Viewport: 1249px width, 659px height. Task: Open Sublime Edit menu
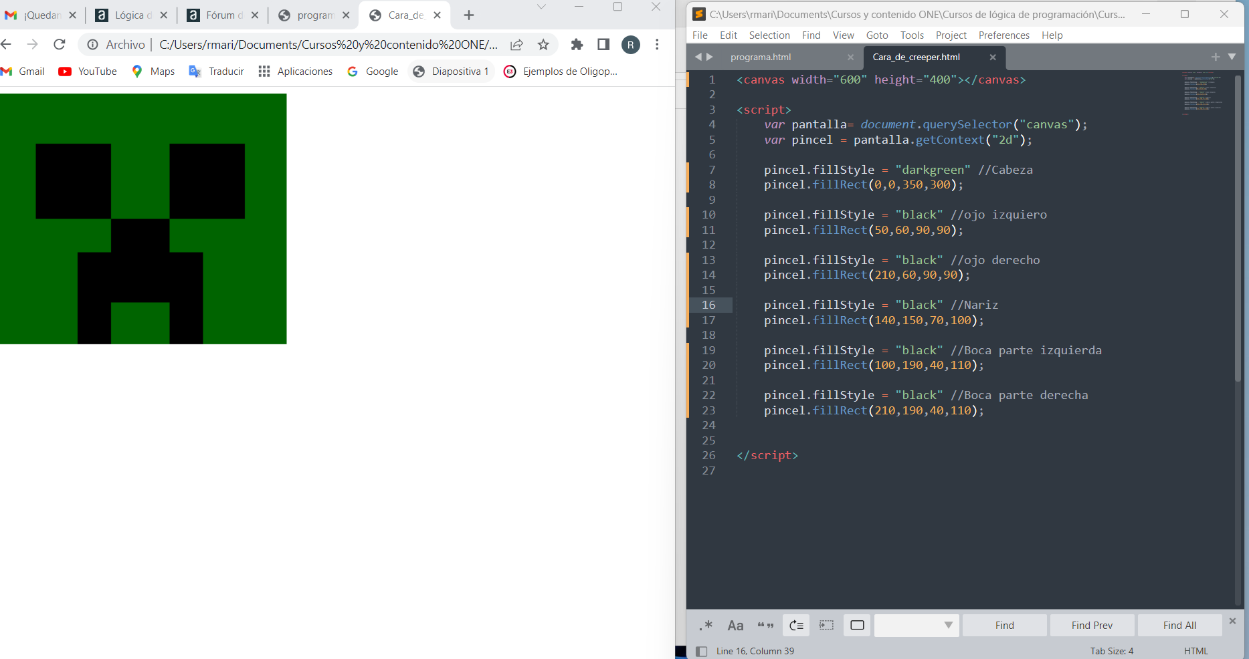729,35
